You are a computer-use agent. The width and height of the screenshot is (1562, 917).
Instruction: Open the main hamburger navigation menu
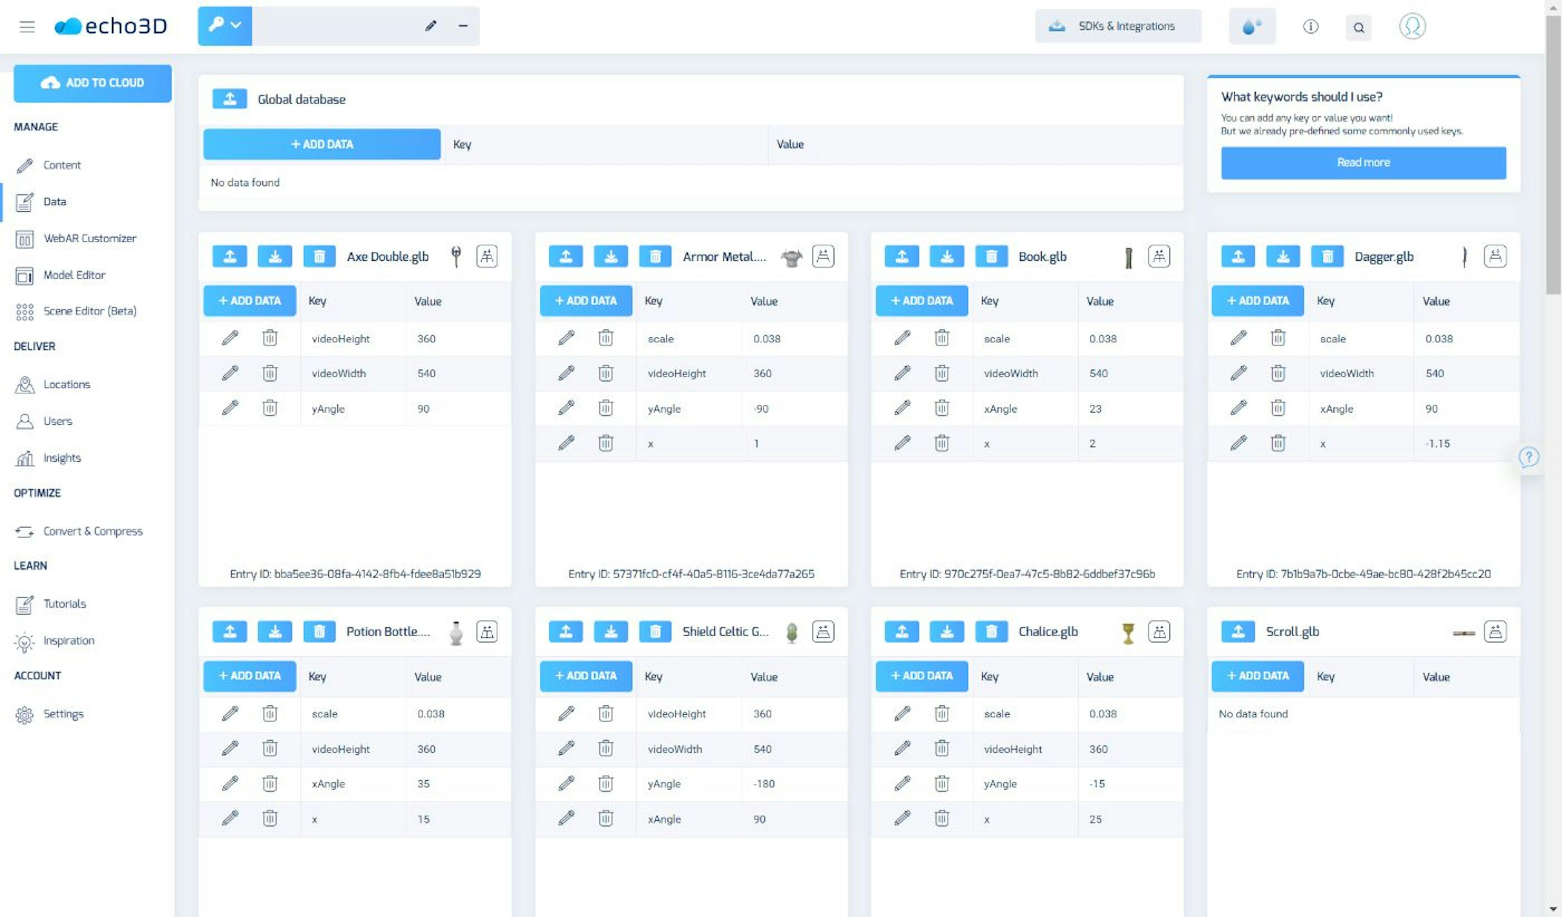[27, 26]
